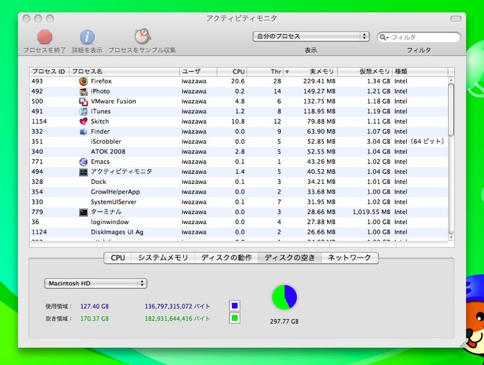Click the 3.04 GB virtual memory value

(x=378, y=142)
